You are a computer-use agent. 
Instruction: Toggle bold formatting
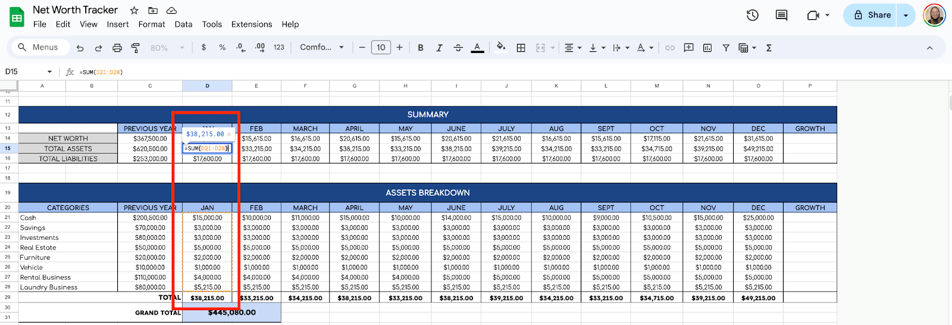[421, 48]
